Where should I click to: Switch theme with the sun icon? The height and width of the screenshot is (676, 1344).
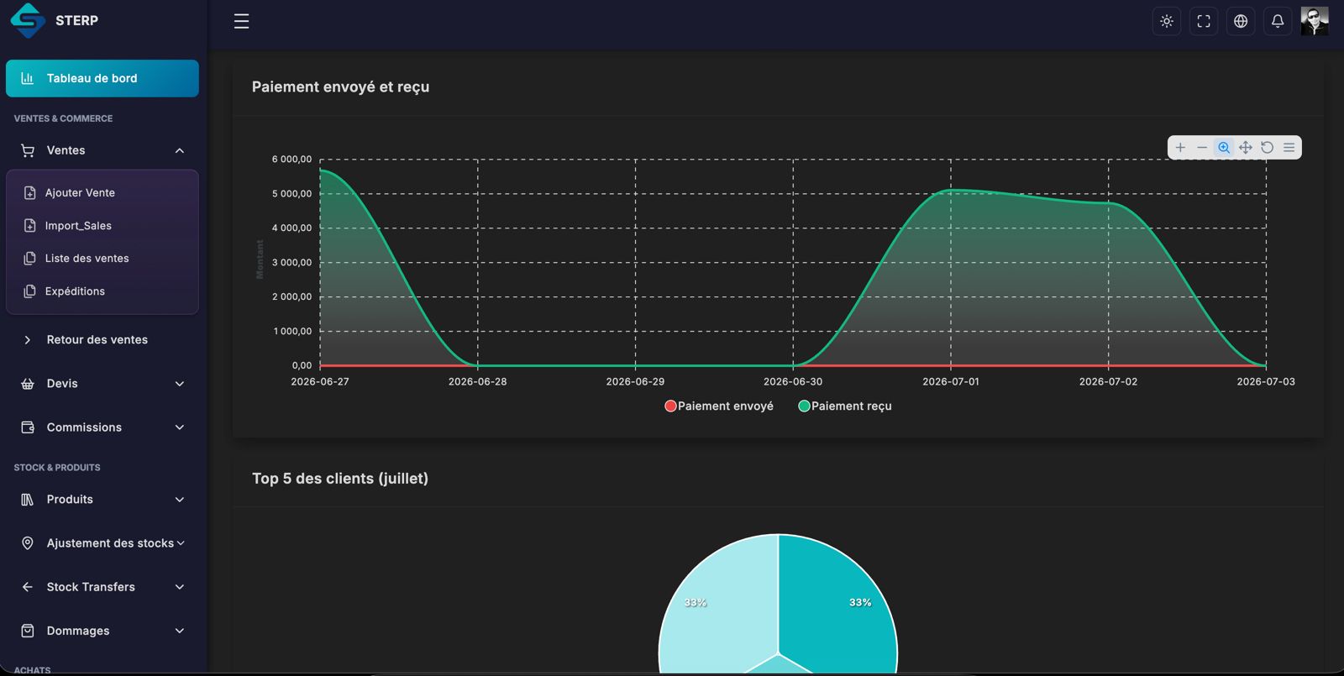tap(1167, 21)
